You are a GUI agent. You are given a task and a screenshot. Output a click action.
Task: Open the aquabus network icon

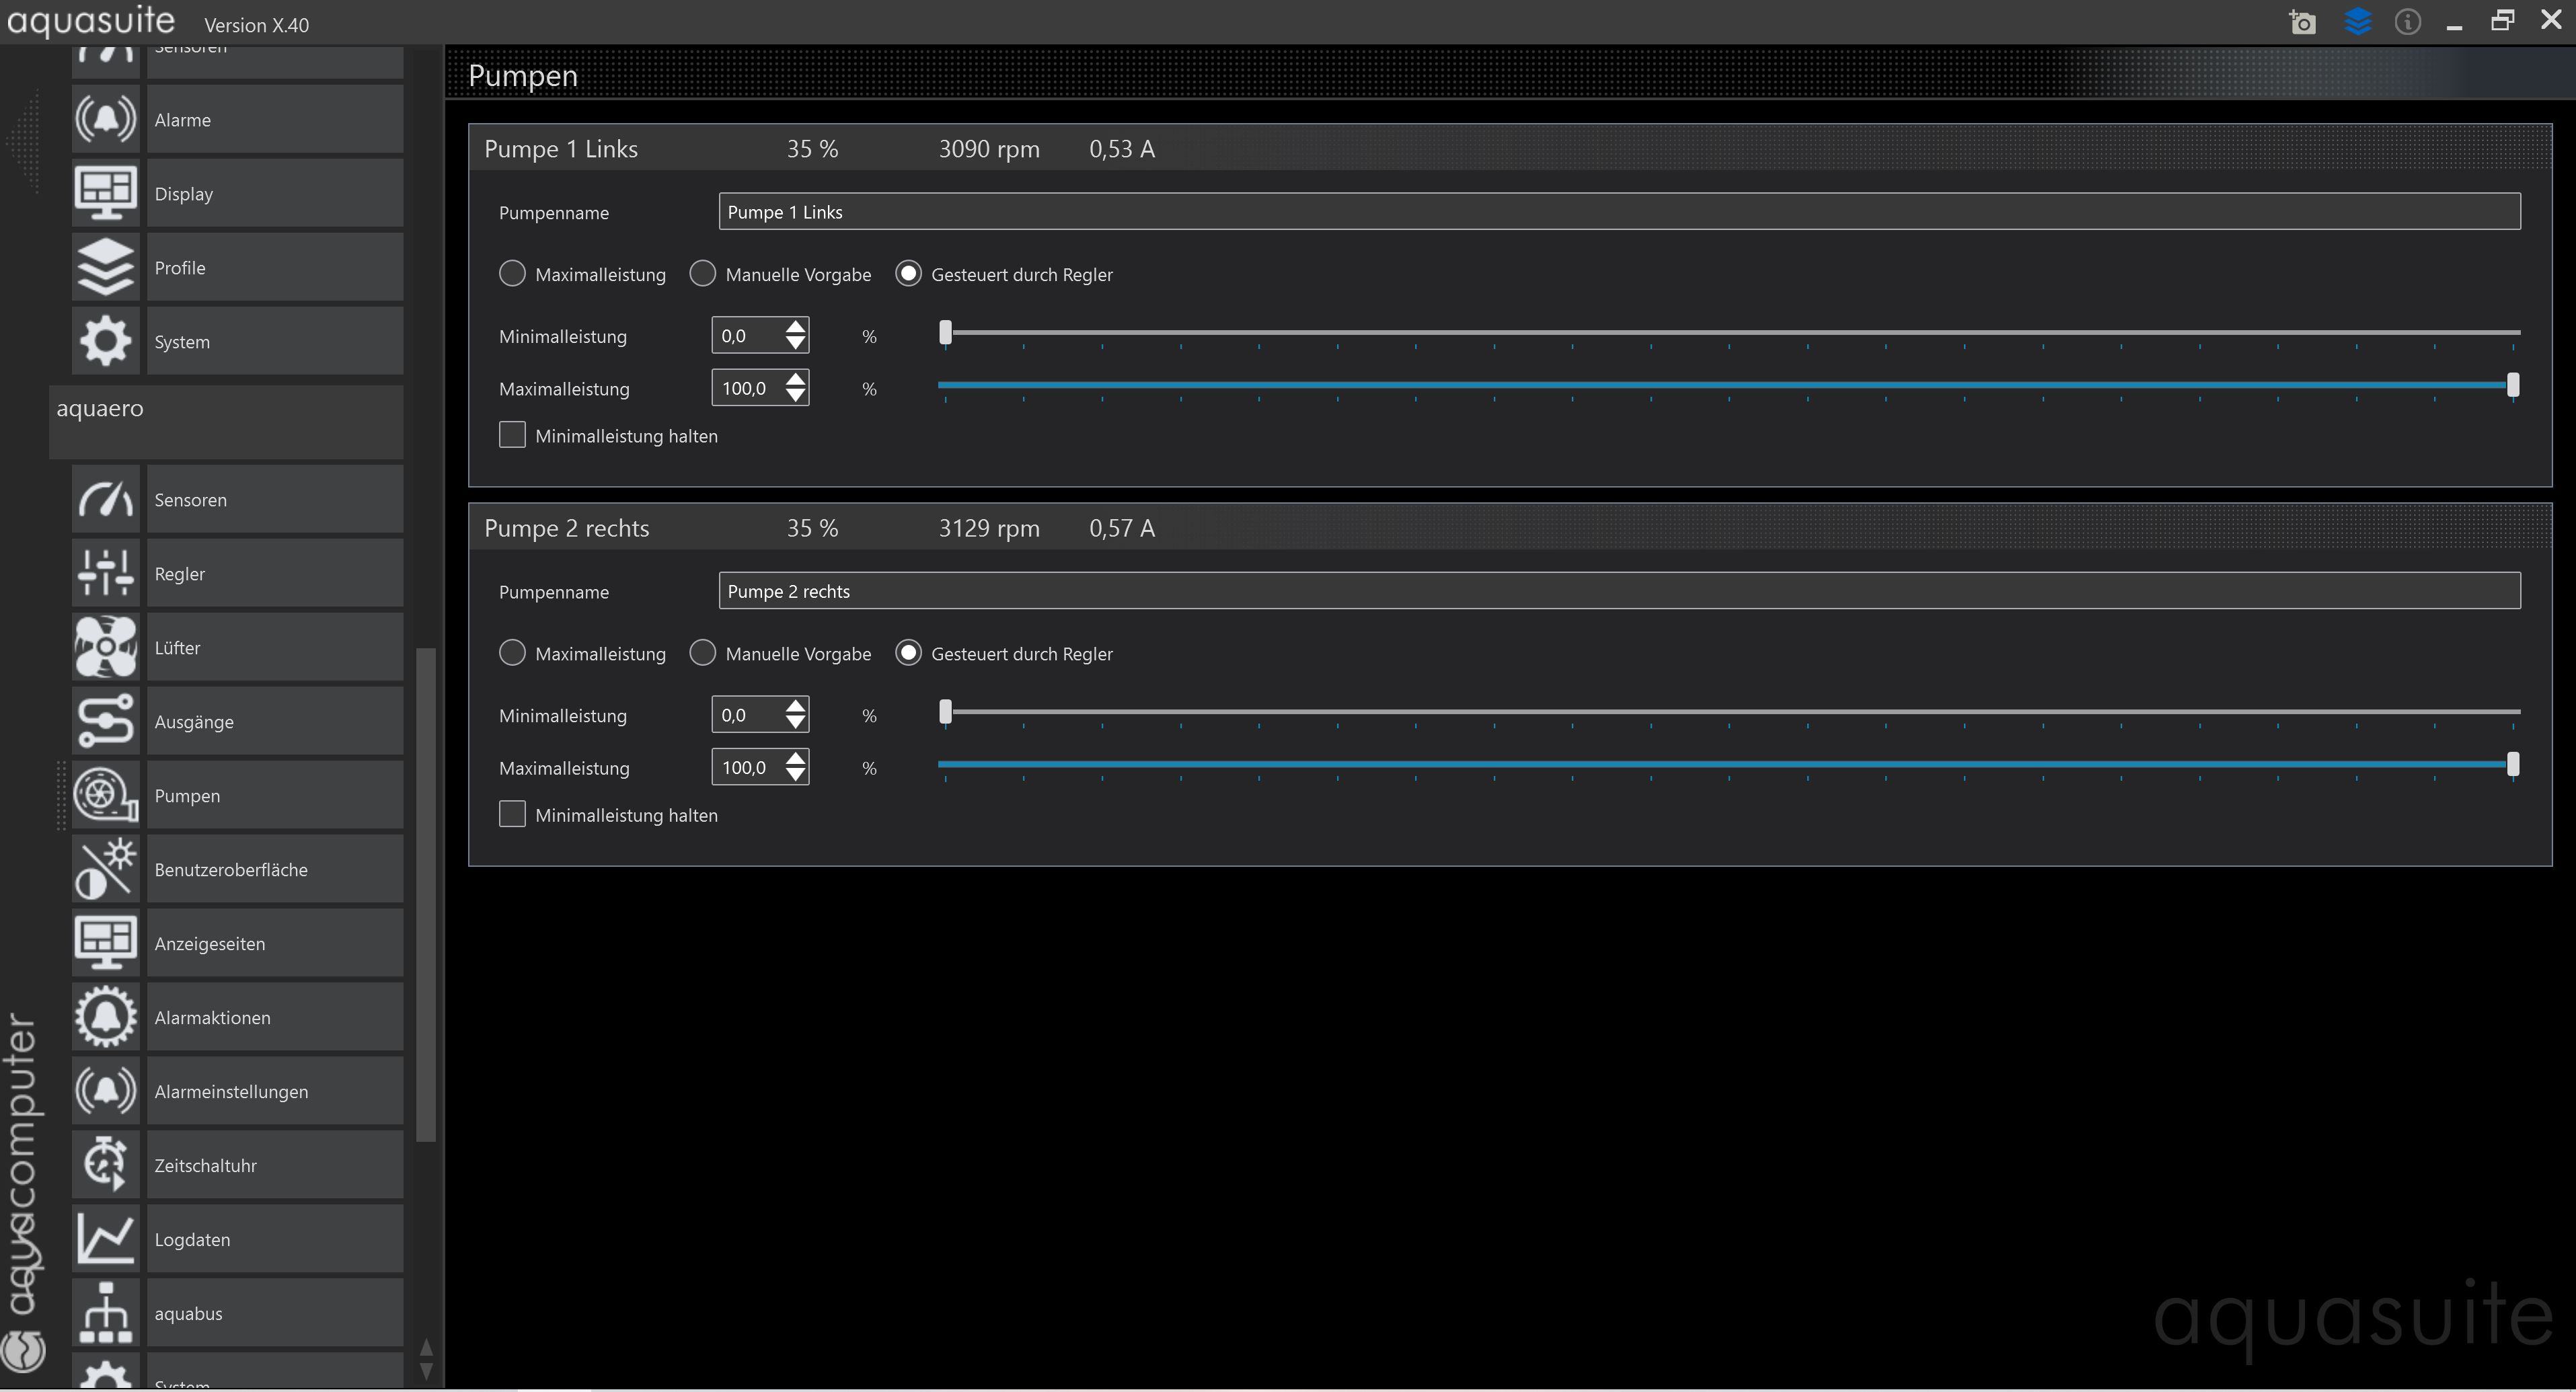105,1313
